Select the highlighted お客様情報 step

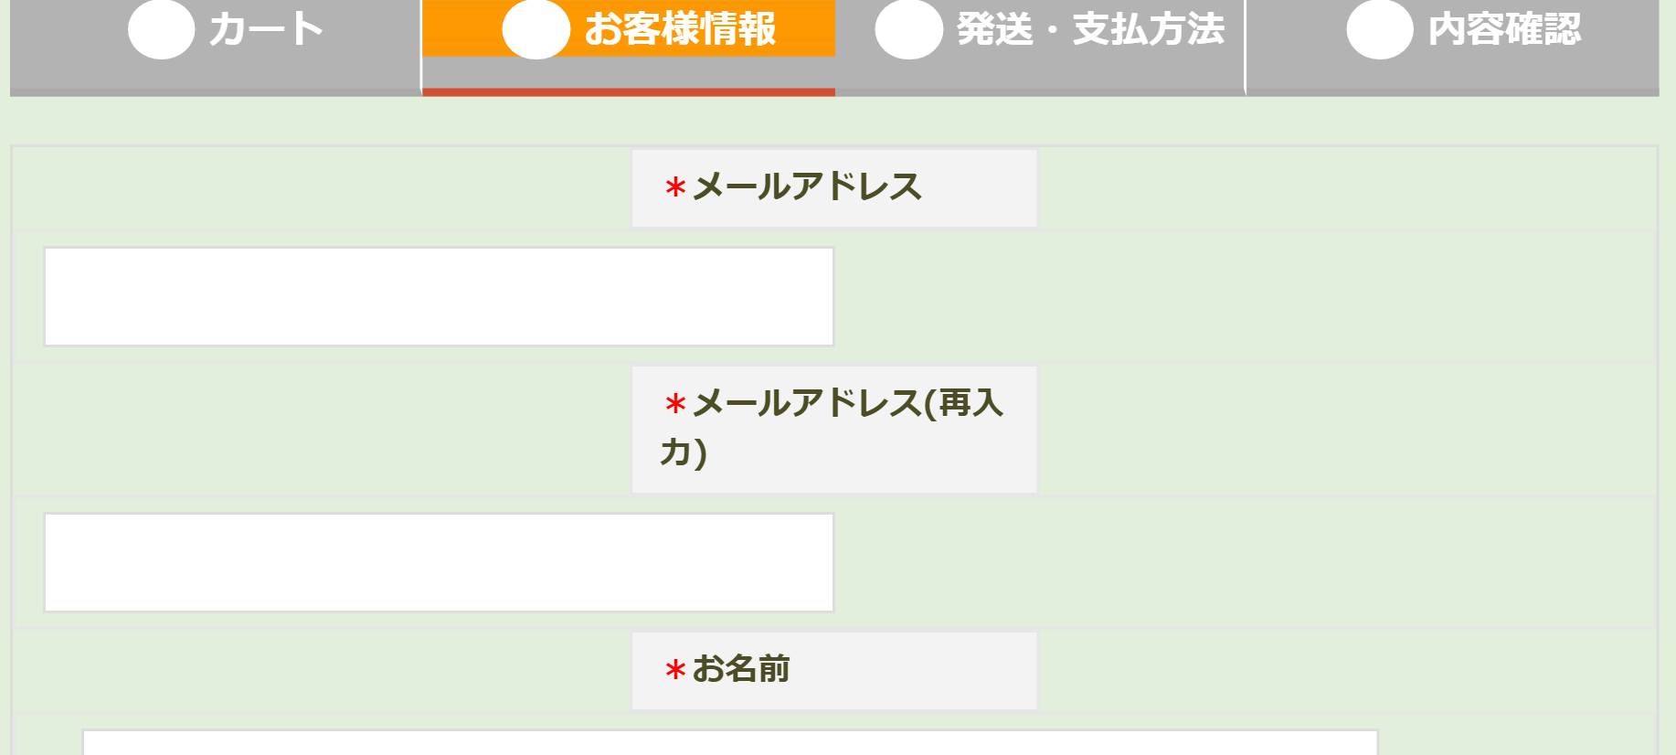pos(629,44)
